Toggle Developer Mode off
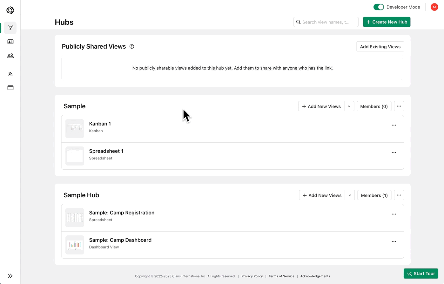 (379, 7)
